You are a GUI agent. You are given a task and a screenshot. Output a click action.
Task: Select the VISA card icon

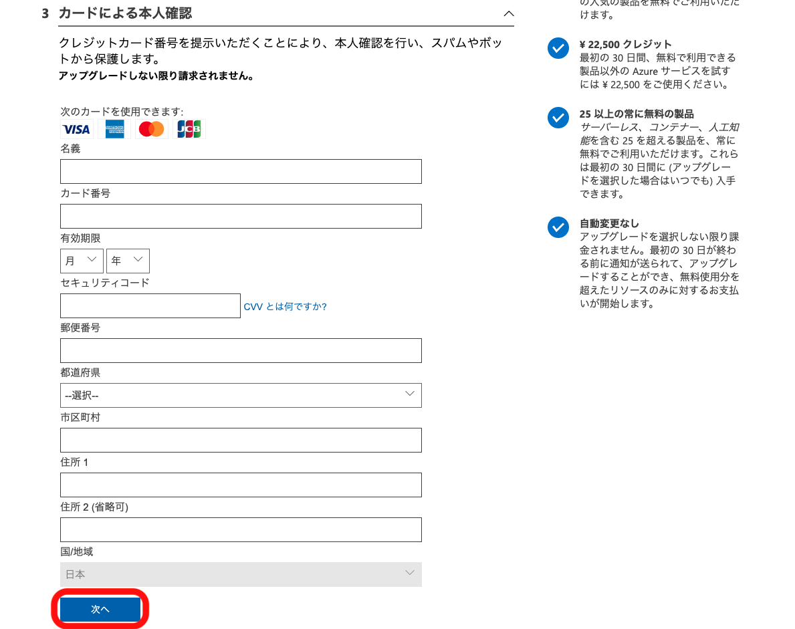tap(76, 128)
